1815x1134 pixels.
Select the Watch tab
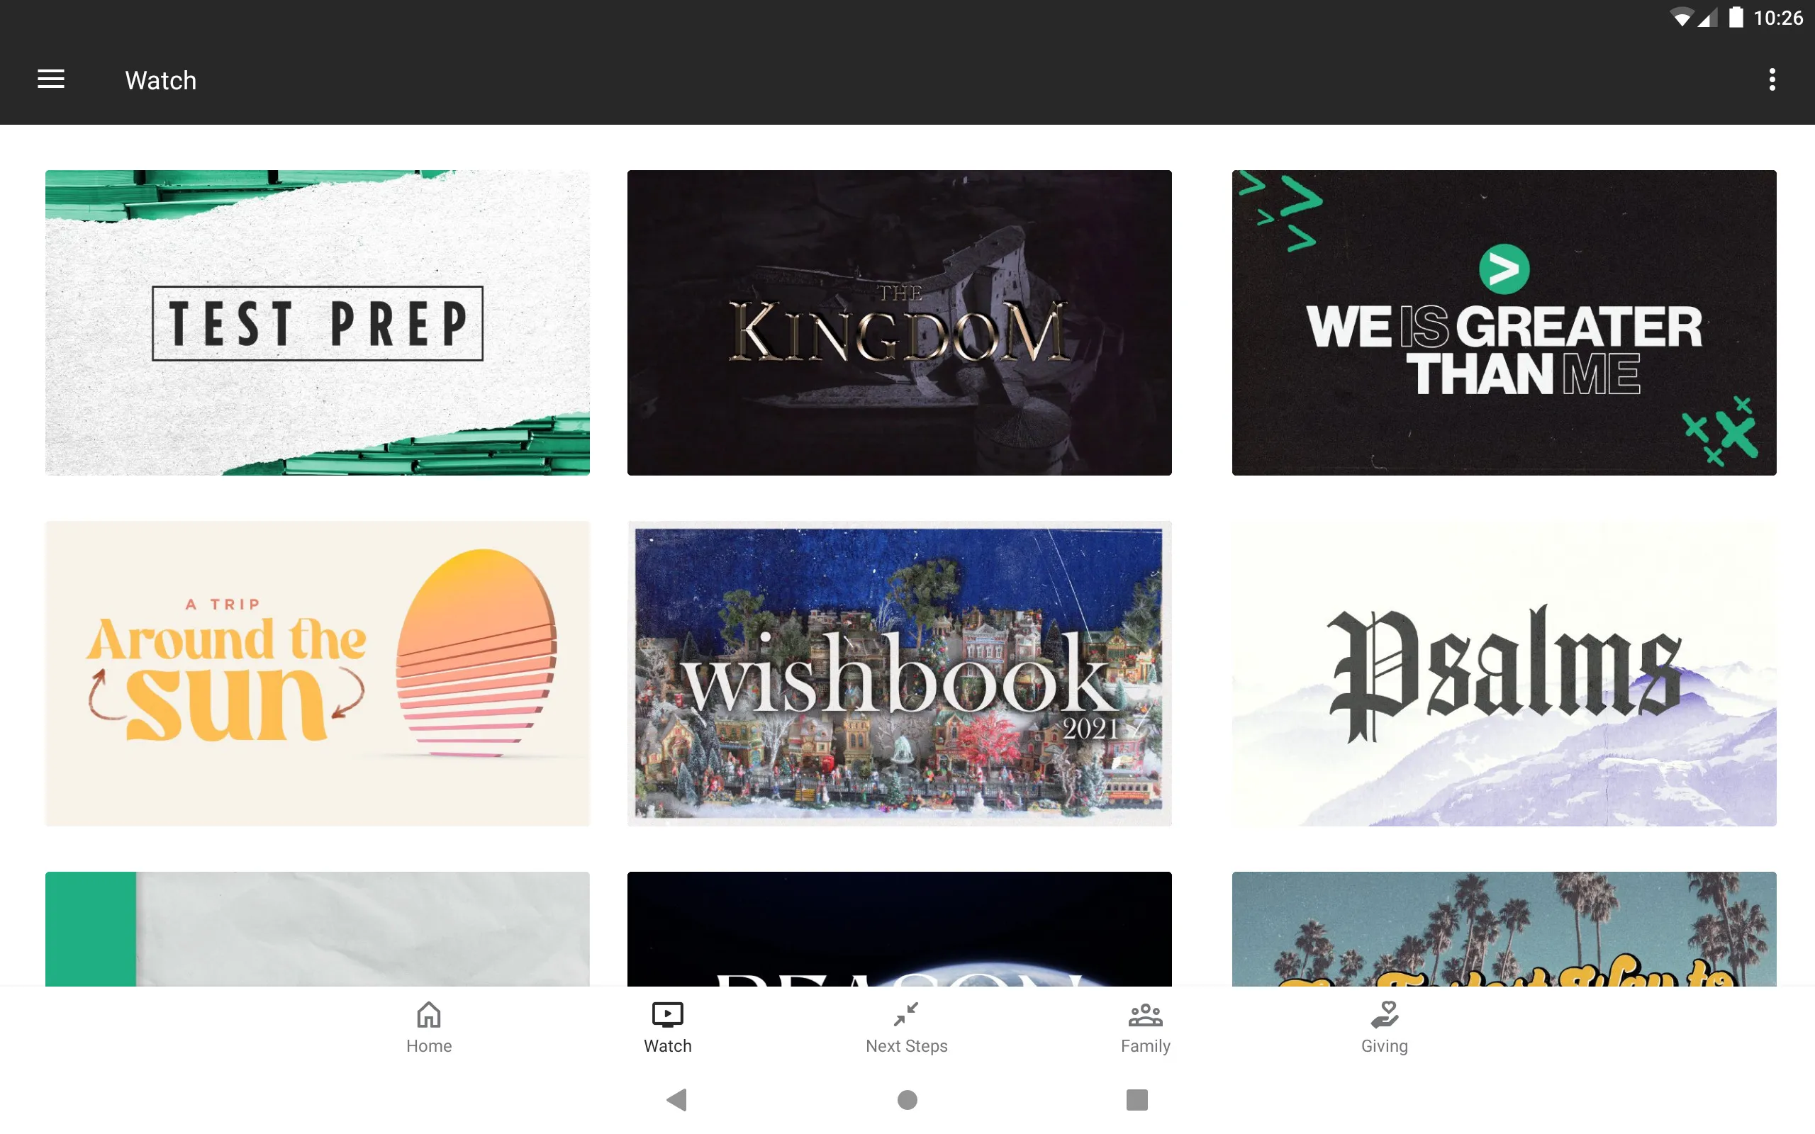668,1027
